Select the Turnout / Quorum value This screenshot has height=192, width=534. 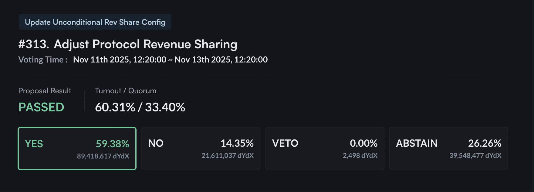tap(140, 107)
